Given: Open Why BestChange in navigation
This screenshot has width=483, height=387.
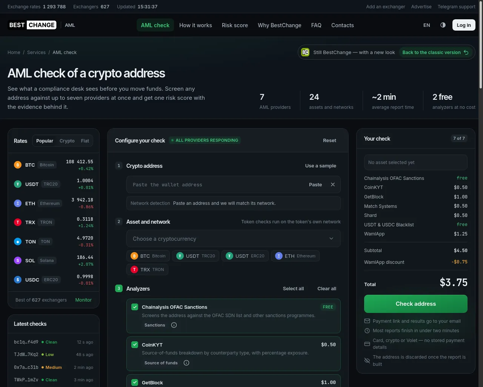Looking at the screenshot, I should (x=280, y=25).
